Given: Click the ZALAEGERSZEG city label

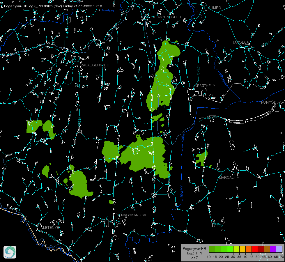Looking at the screenshot, I should pos(95,65).
